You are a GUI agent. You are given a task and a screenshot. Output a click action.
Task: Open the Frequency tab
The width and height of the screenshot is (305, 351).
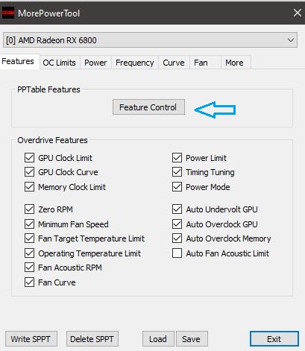[135, 63]
